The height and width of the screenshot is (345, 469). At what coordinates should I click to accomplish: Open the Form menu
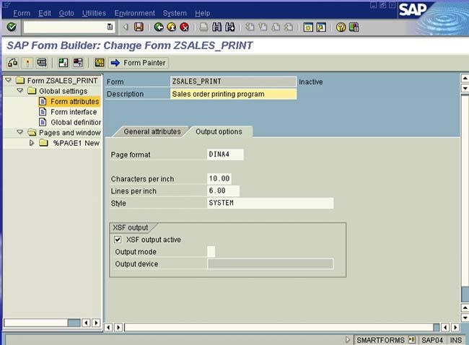22,13
